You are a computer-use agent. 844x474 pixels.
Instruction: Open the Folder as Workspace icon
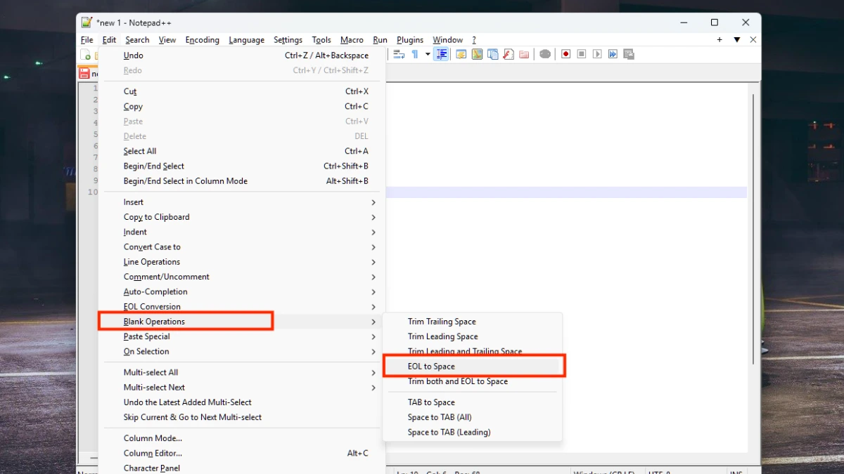tap(524, 54)
